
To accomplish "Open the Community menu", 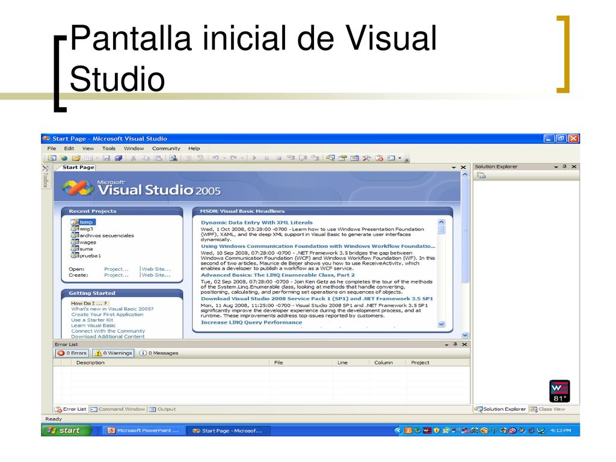I will click(166, 149).
